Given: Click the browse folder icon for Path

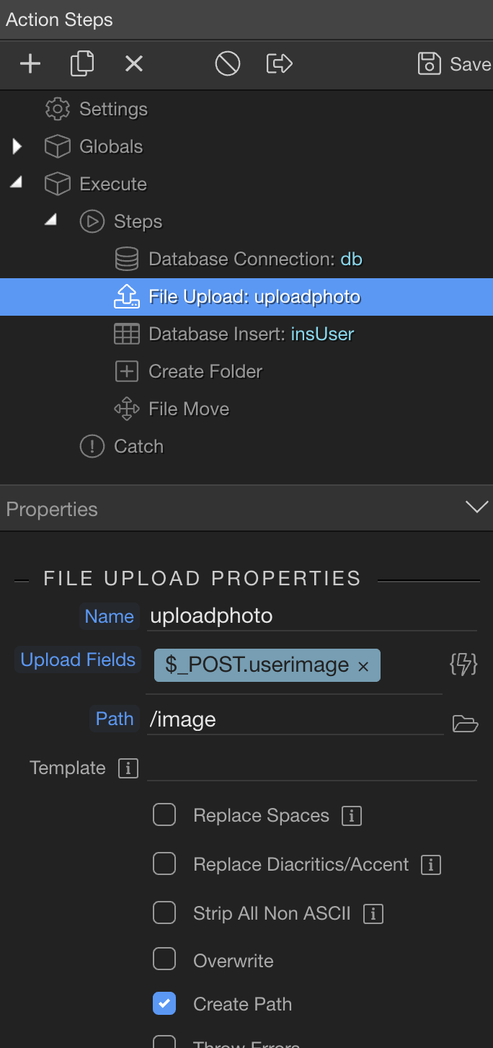Looking at the screenshot, I should 465,723.
